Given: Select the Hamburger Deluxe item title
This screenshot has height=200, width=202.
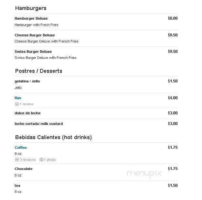Looking at the screenshot, I should [x=31, y=18].
